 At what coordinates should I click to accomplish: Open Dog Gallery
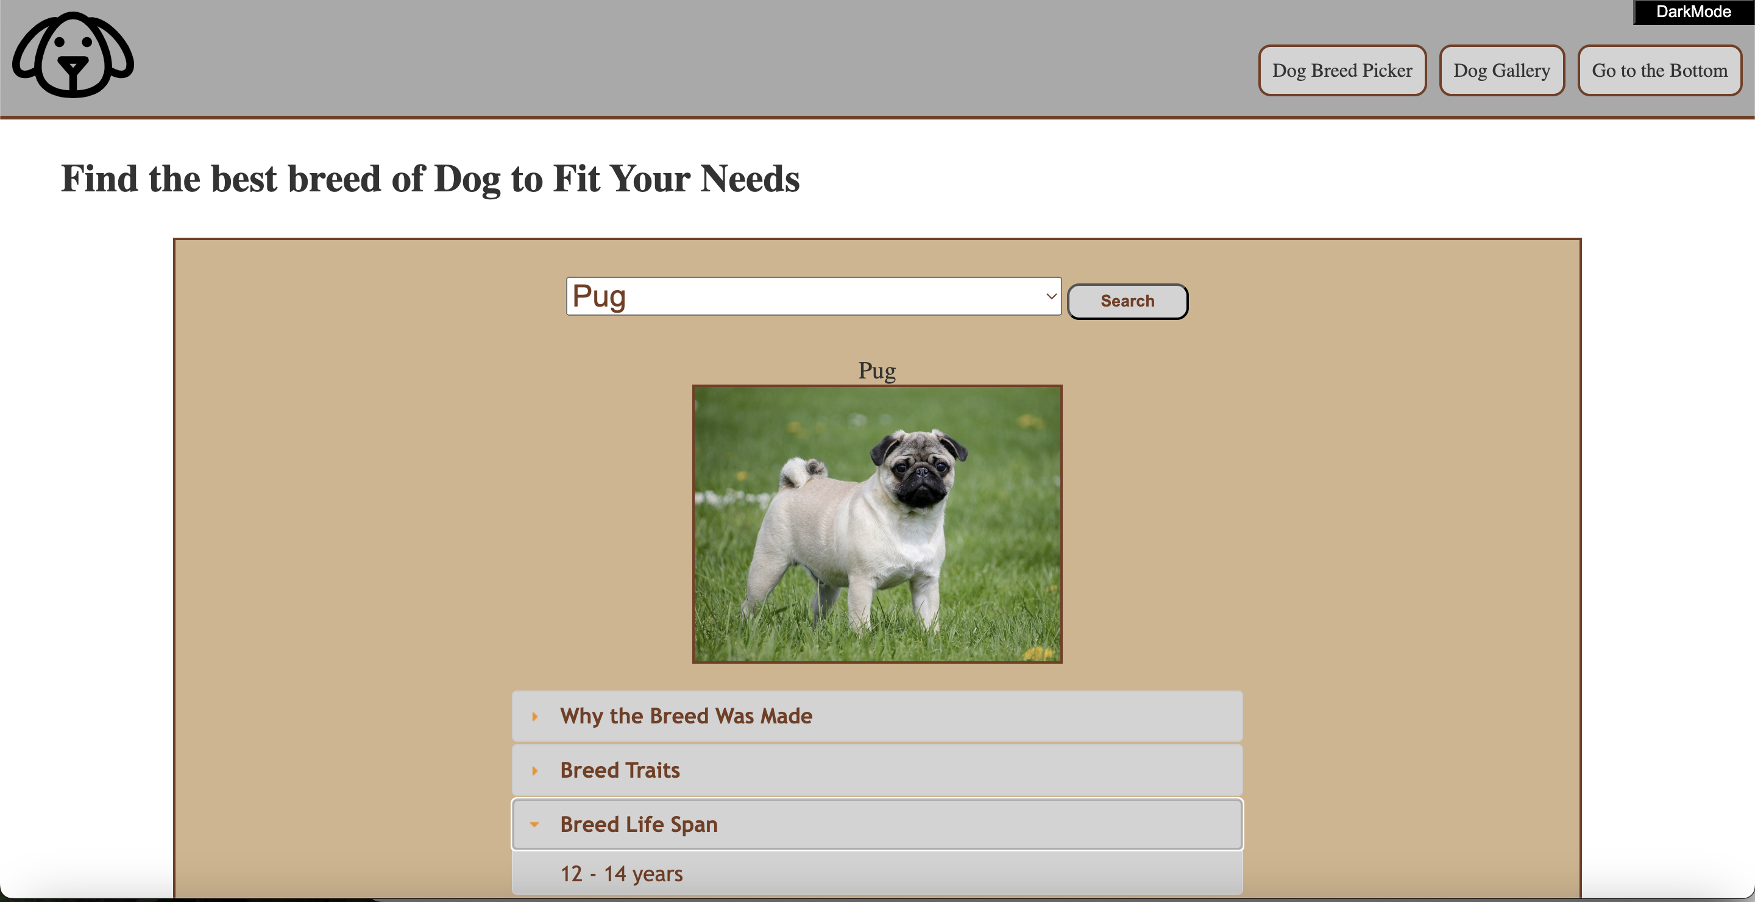1501,70
